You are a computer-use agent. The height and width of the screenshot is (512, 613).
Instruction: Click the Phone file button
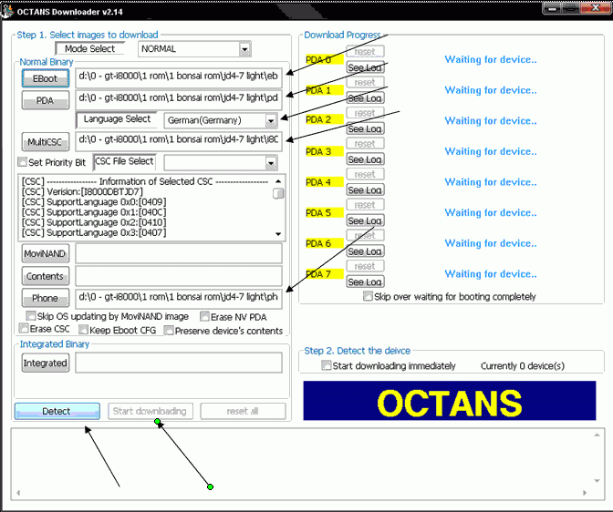point(46,298)
